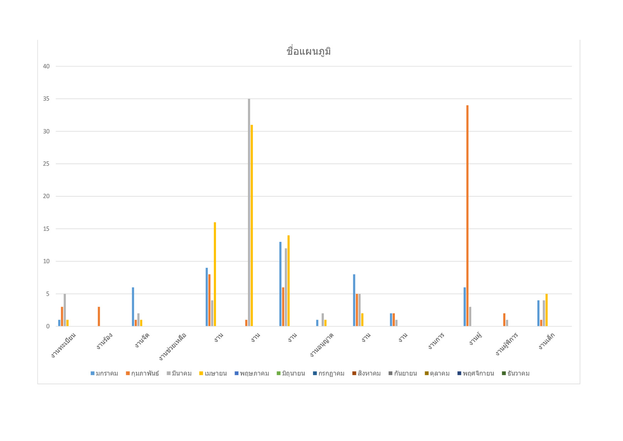
Task: Select the yellow bar reaching 16
Action: (215, 274)
